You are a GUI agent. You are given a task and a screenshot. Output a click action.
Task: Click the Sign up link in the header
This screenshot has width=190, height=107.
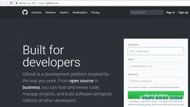coord(183,12)
